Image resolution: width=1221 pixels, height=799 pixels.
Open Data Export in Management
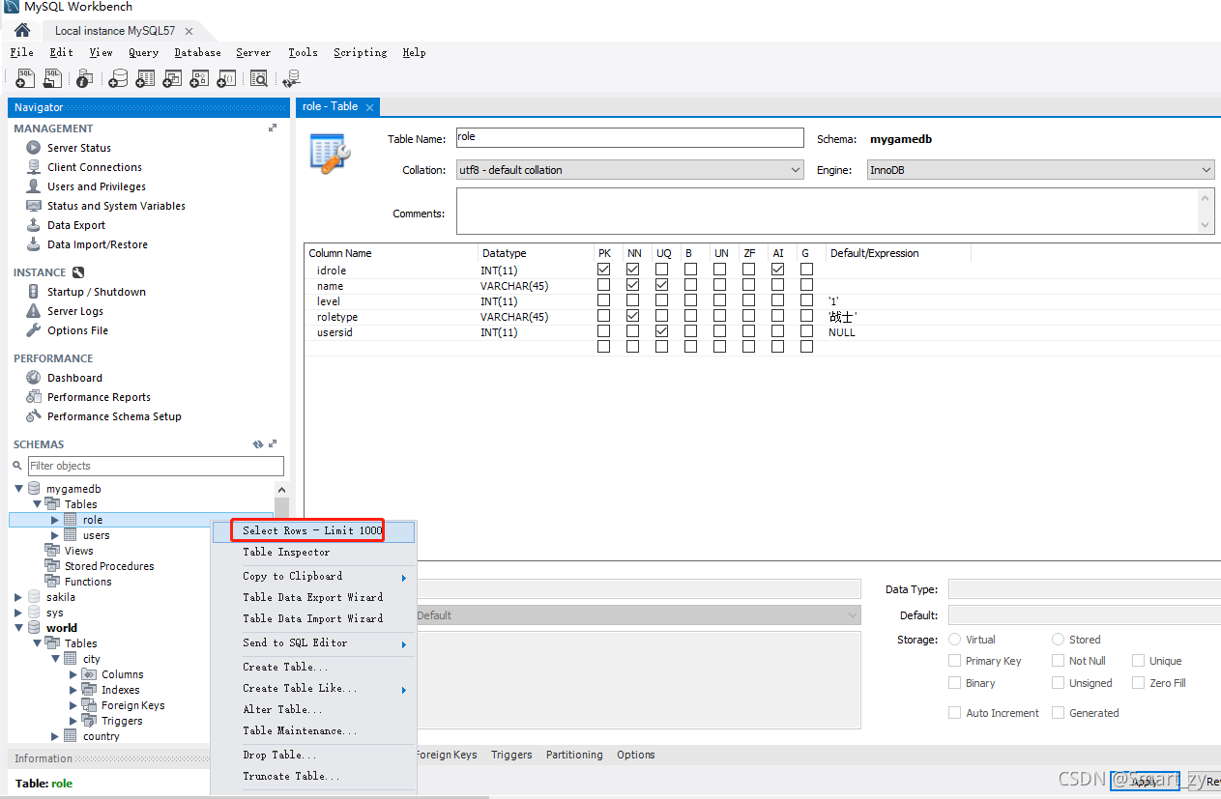click(x=76, y=225)
